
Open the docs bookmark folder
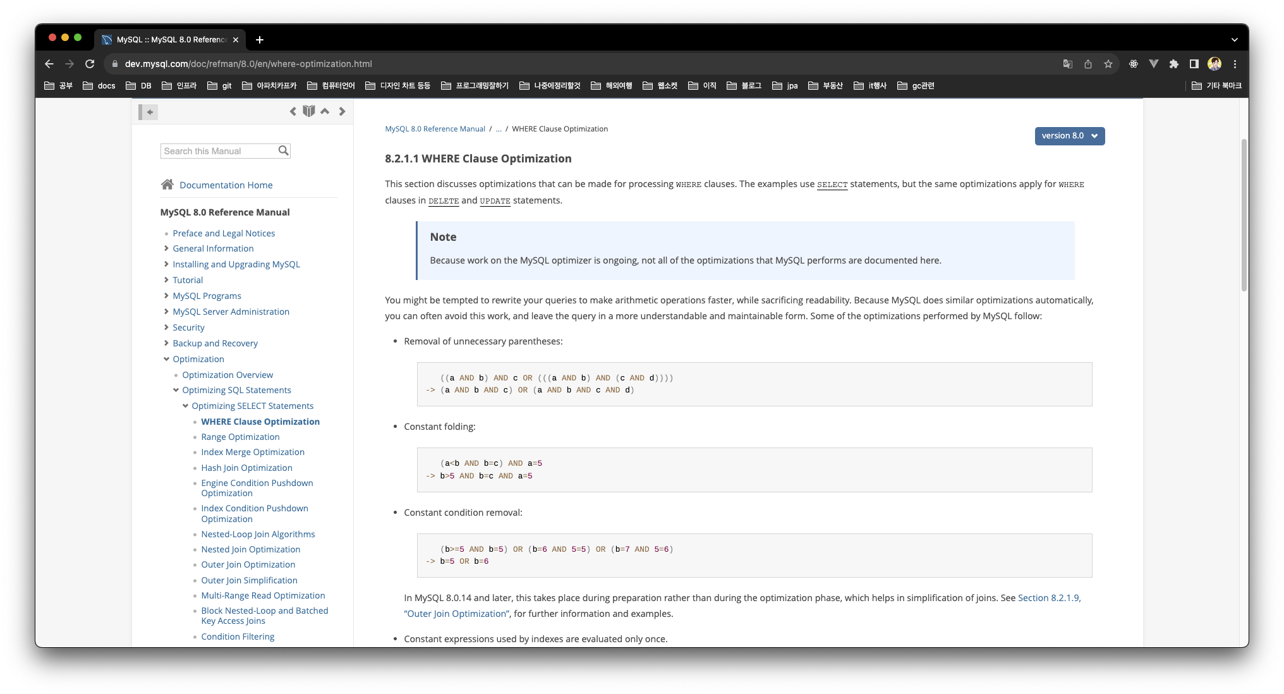99,85
